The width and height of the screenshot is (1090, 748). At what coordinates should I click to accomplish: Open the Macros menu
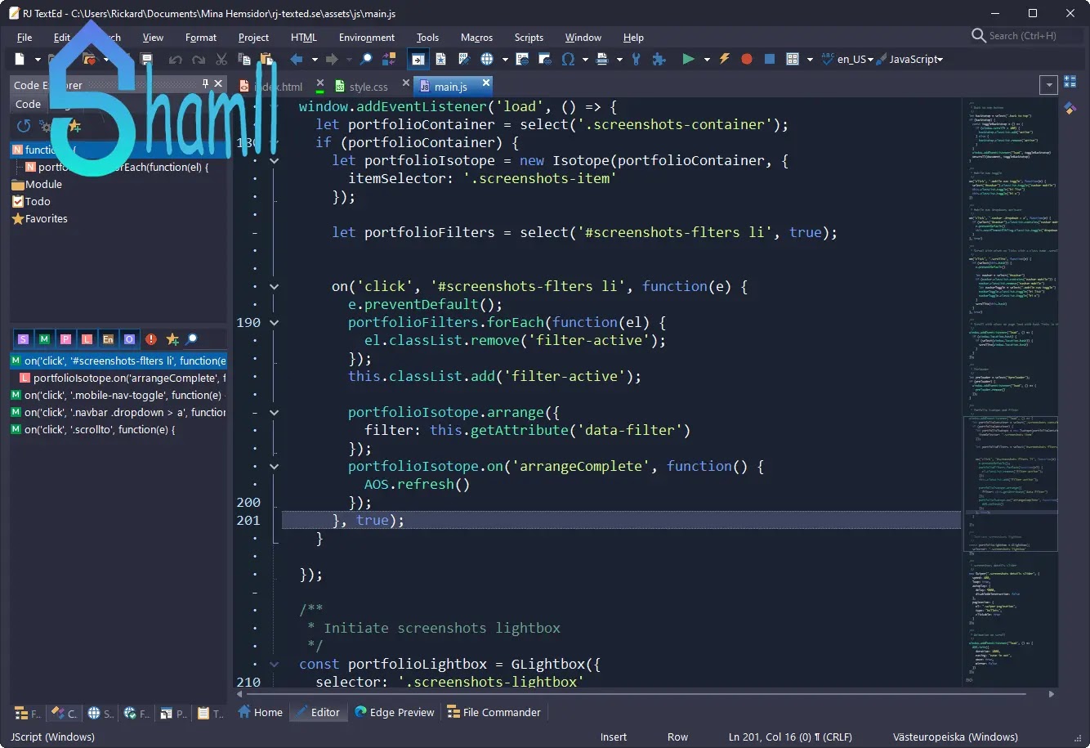(x=476, y=38)
